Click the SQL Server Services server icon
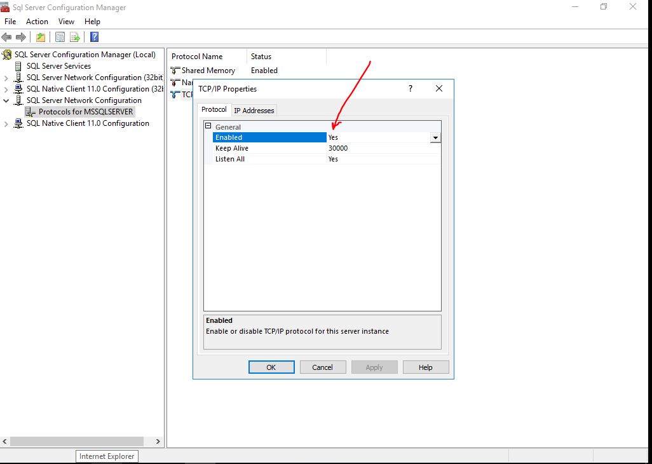Viewport: 652px width, 464px height. [x=18, y=66]
